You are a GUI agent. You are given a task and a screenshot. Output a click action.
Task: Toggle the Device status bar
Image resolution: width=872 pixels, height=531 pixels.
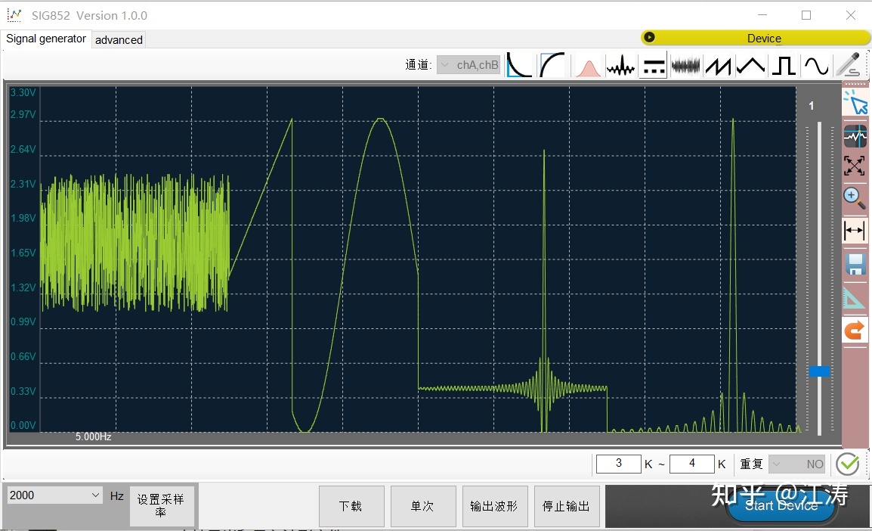(x=756, y=38)
